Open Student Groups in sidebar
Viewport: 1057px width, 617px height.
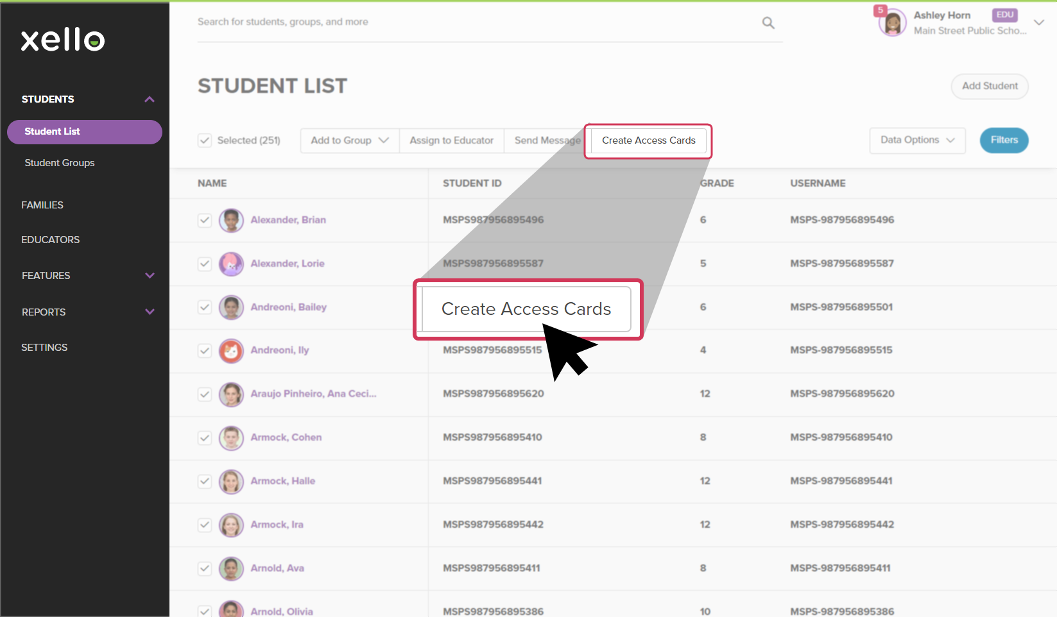point(60,163)
